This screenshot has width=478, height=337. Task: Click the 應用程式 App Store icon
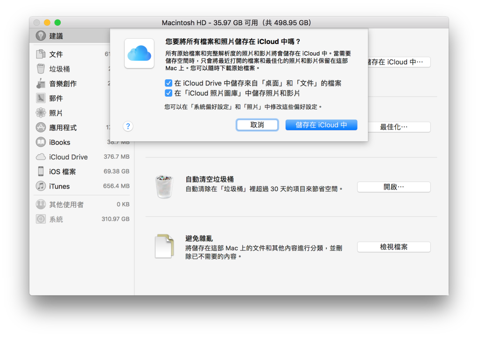pos(41,127)
